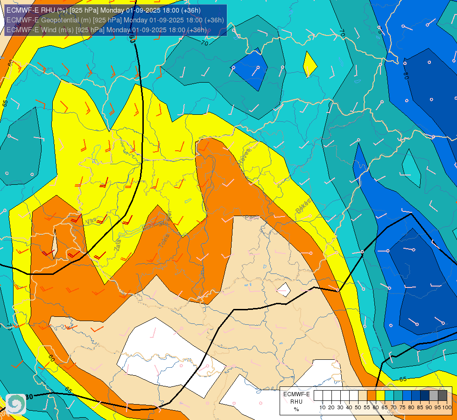Image resolution: width=457 pixels, height=420 pixels.
Task: Pick the yellow 60–65 legend swatch
Action: [x=380, y=396]
